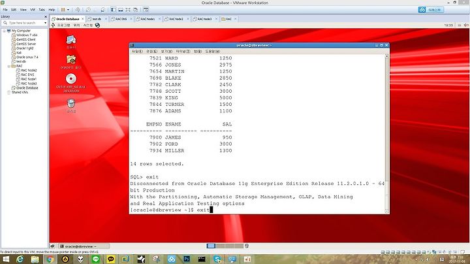The image size is (470, 264).
Task: Open the power options dropdown arrow
Action: click(68, 10)
